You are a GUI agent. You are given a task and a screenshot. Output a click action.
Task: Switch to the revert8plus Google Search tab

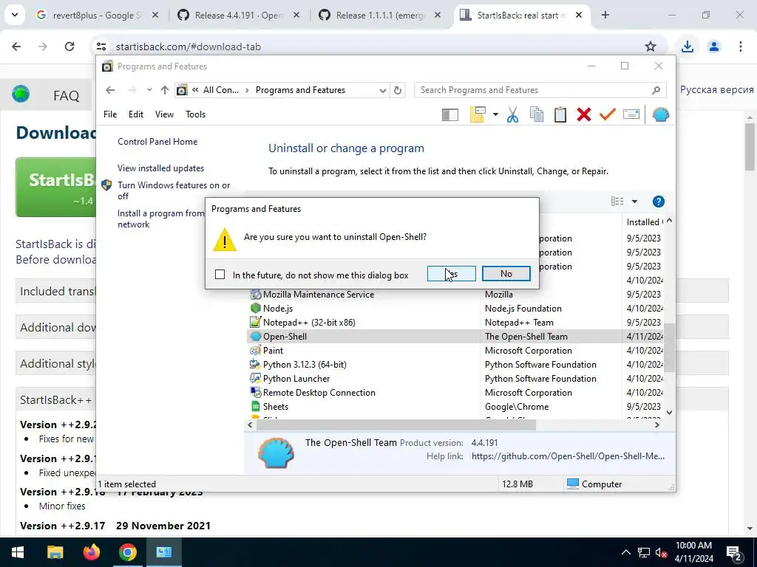(97, 16)
